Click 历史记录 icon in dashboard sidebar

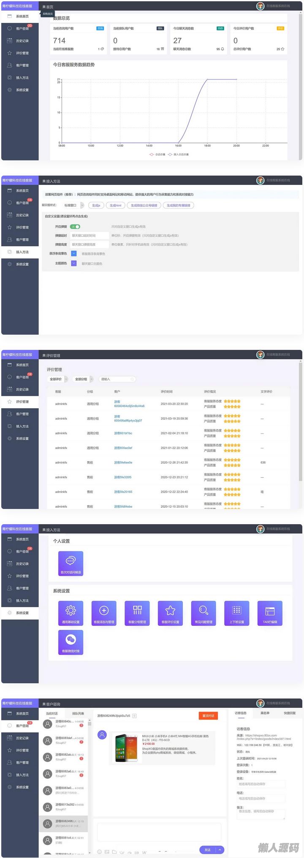coord(9,41)
